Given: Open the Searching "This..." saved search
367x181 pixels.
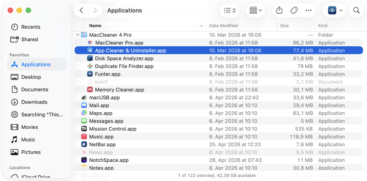Looking at the screenshot, I should (x=37, y=115).
